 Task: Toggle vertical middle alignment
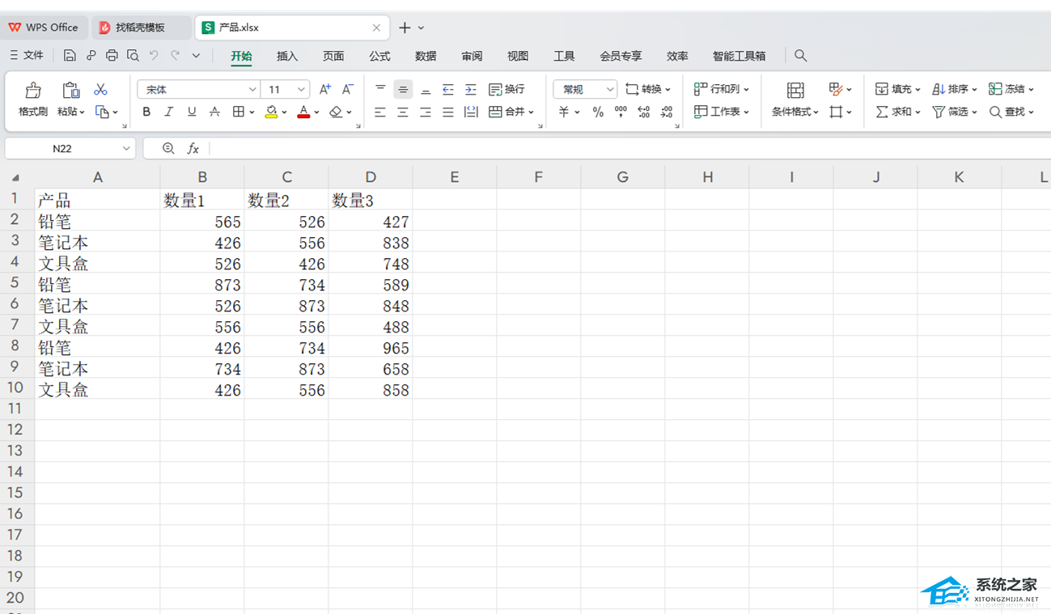403,89
